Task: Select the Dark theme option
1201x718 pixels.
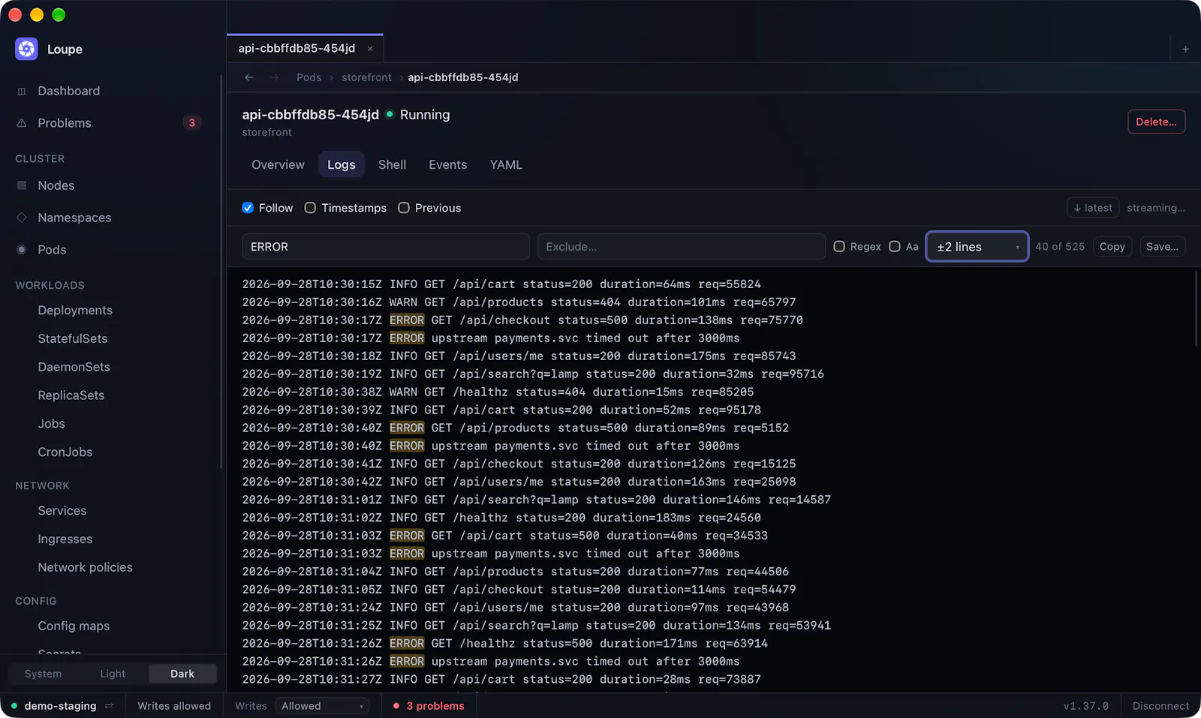Action: click(182, 674)
